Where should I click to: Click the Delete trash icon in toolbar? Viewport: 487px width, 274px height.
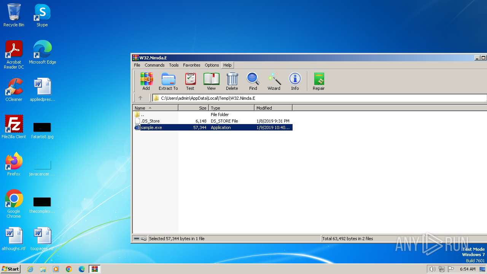232,81
